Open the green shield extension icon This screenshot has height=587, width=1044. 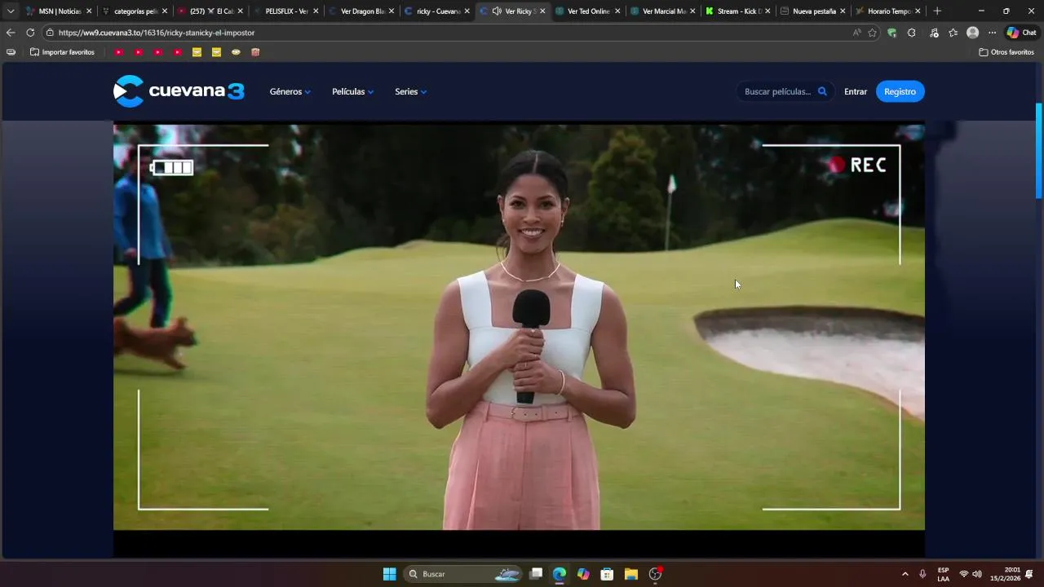coord(891,33)
